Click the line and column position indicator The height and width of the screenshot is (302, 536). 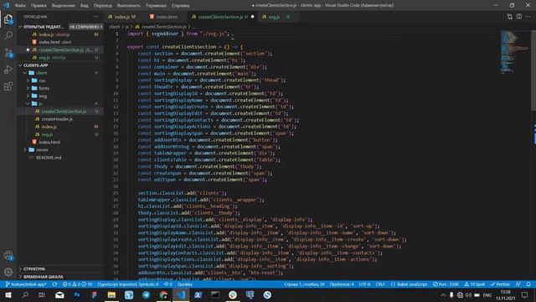(x=304, y=284)
